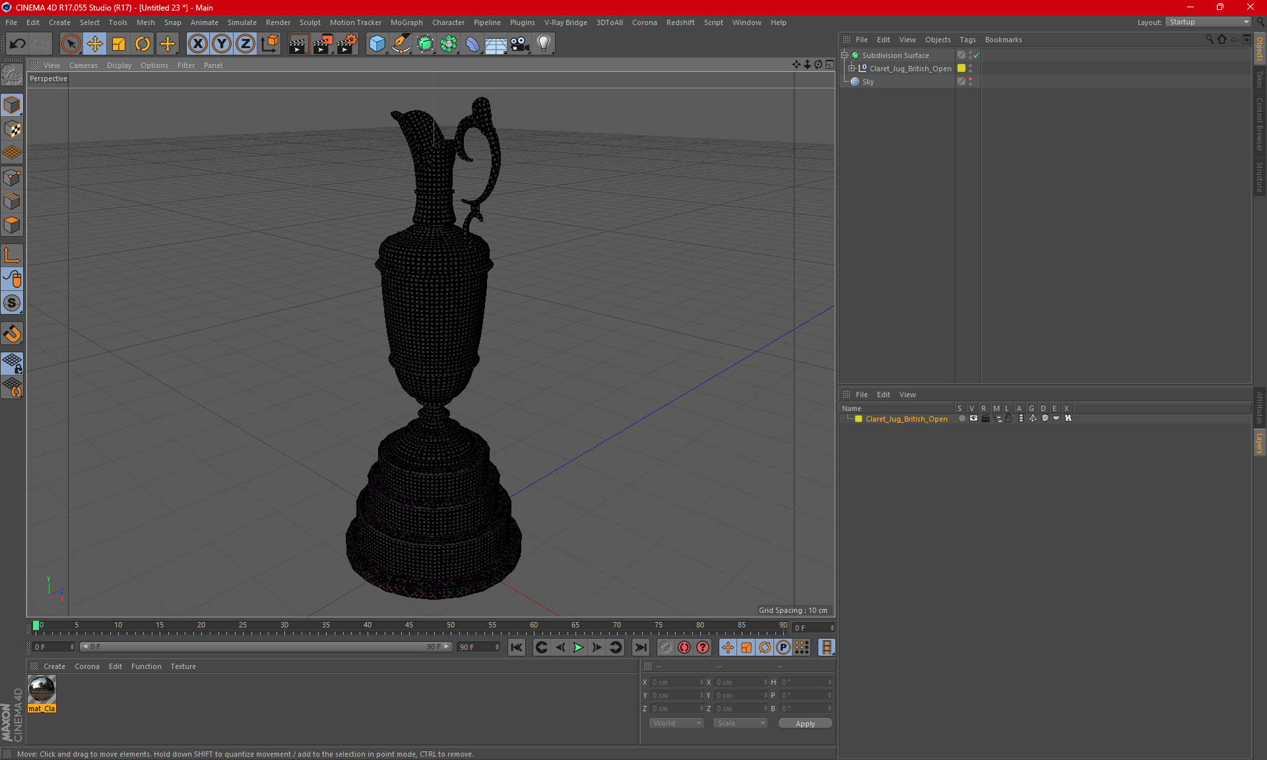Open Edit Render Settings icon
The height and width of the screenshot is (760, 1267).
click(347, 44)
